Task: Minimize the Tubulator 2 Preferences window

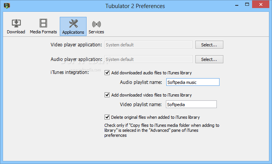Action: click(x=237, y=5)
